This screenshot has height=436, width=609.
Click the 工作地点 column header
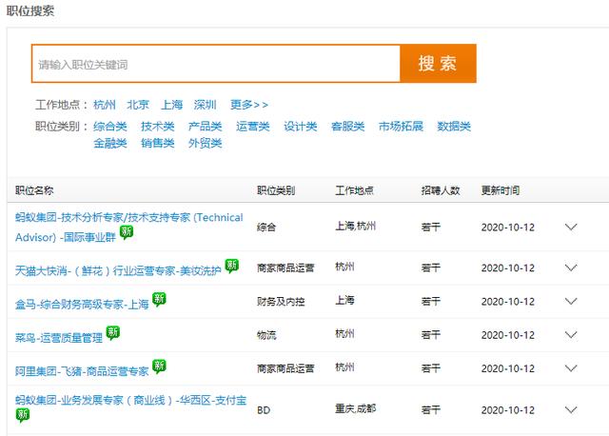[354, 190]
